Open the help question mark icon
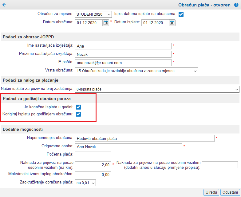 pyautogui.click(x=236, y=5)
